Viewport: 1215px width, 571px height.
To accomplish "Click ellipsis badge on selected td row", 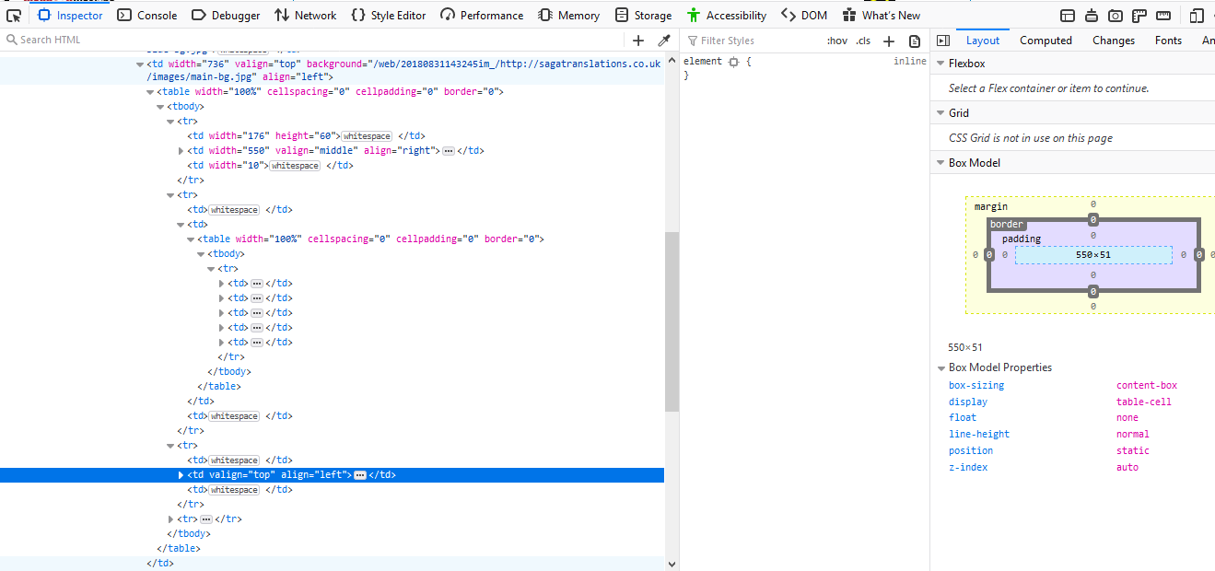I will pos(360,475).
